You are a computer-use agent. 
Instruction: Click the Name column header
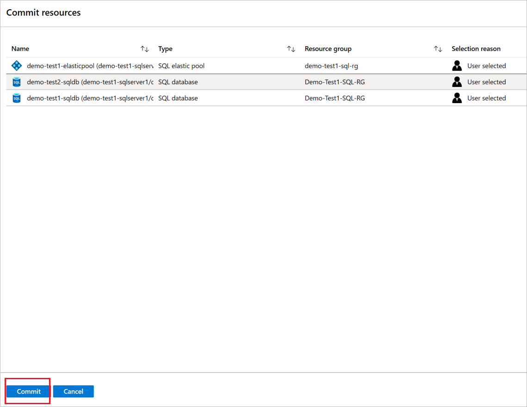tap(20, 49)
